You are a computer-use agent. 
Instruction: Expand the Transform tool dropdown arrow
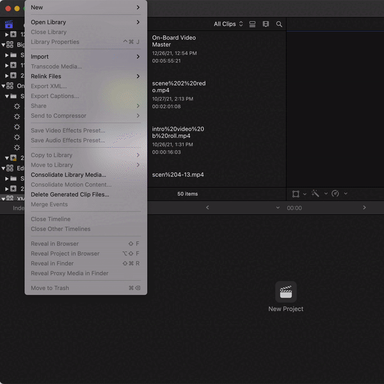[305, 194]
